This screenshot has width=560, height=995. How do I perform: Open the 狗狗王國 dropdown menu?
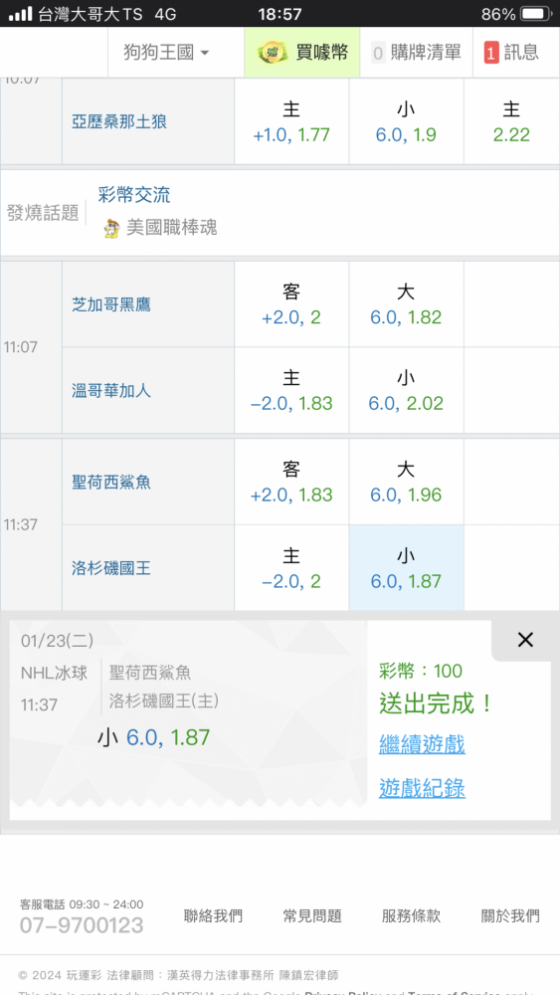pos(166,52)
